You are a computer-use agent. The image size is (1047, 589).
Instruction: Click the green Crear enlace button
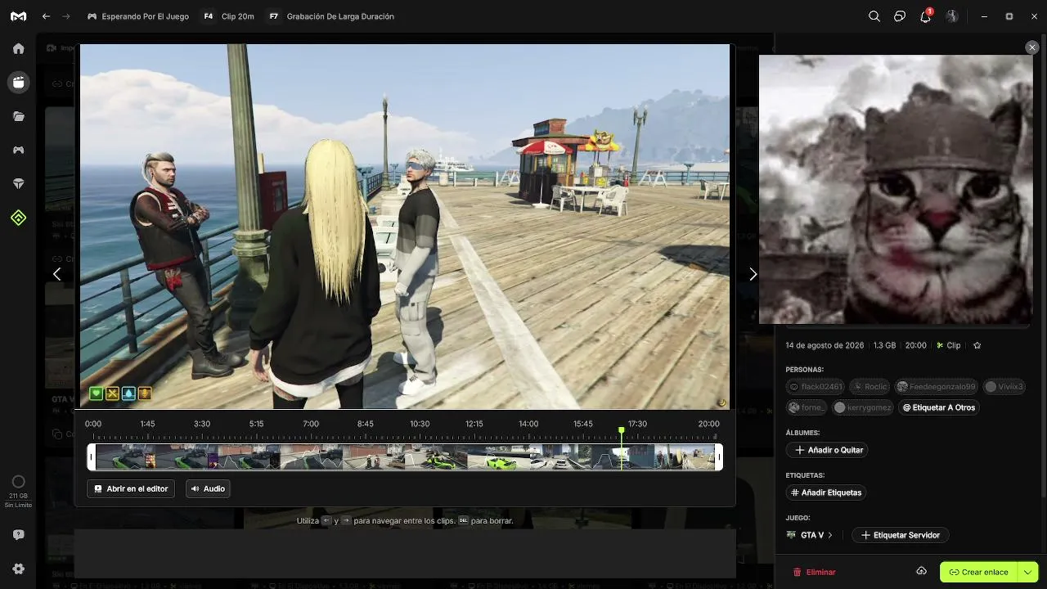click(978, 572)
